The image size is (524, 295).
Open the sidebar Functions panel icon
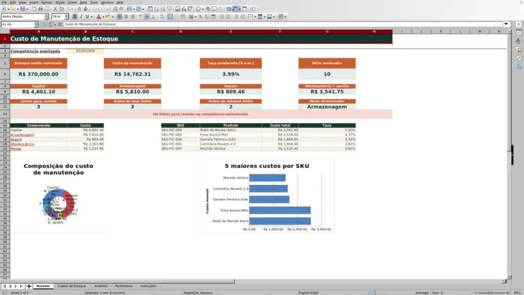[519, 67]
